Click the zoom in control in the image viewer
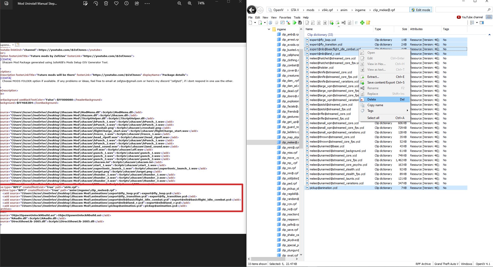The height and width of the screenshot is (267, 493). click(190, 4)
